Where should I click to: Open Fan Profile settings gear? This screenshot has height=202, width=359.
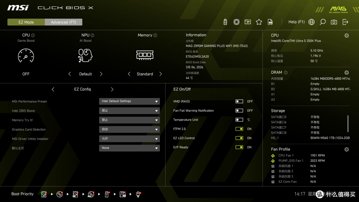pos(347,150)
